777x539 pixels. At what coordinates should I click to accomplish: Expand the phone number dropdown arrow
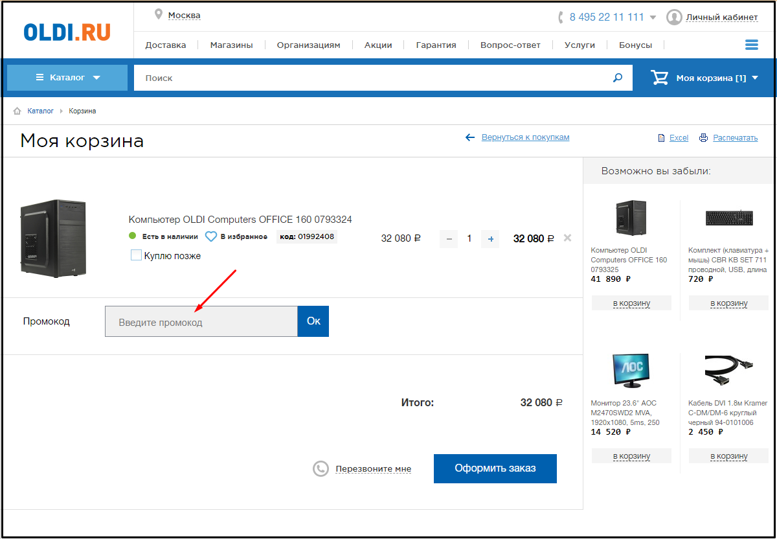653,17
